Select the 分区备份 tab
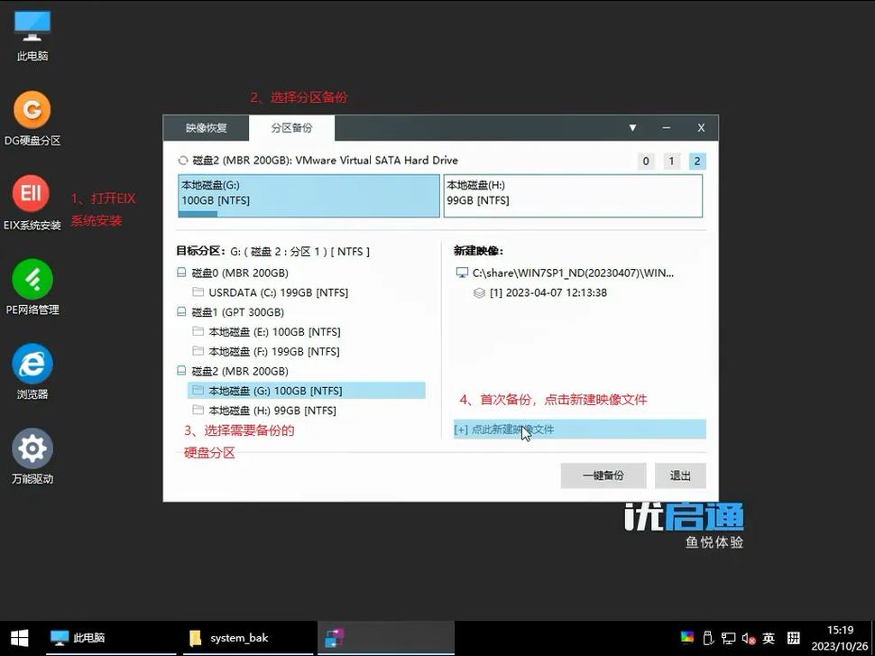The width and height of the screenshot is (875, 656). 291,128
